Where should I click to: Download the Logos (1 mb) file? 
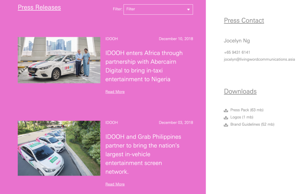242,118
